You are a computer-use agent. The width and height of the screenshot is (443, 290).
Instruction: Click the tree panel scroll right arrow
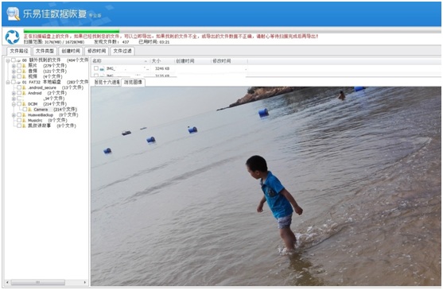click(x=85, y=282)
